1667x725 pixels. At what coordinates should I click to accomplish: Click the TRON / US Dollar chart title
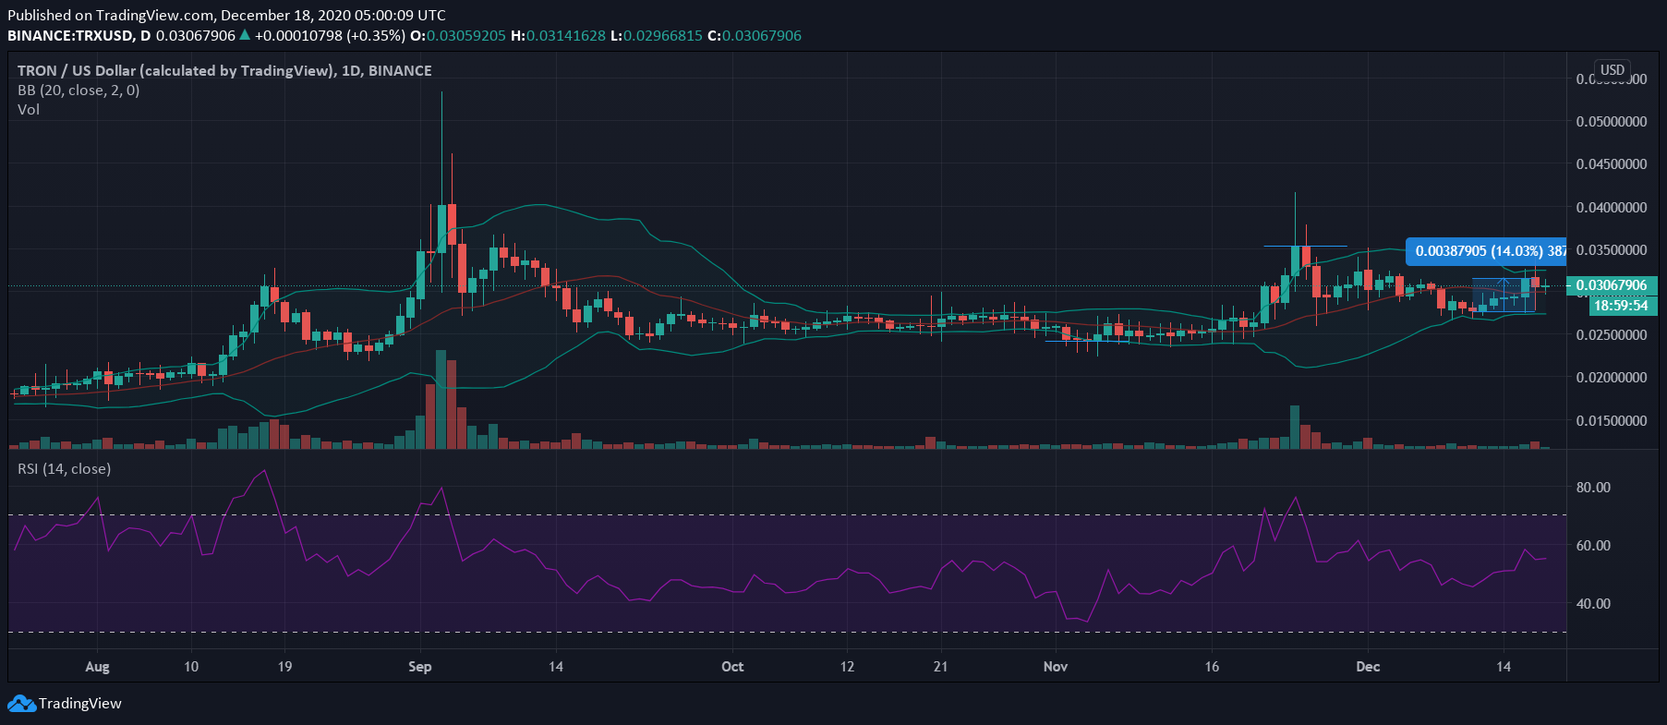224,71
